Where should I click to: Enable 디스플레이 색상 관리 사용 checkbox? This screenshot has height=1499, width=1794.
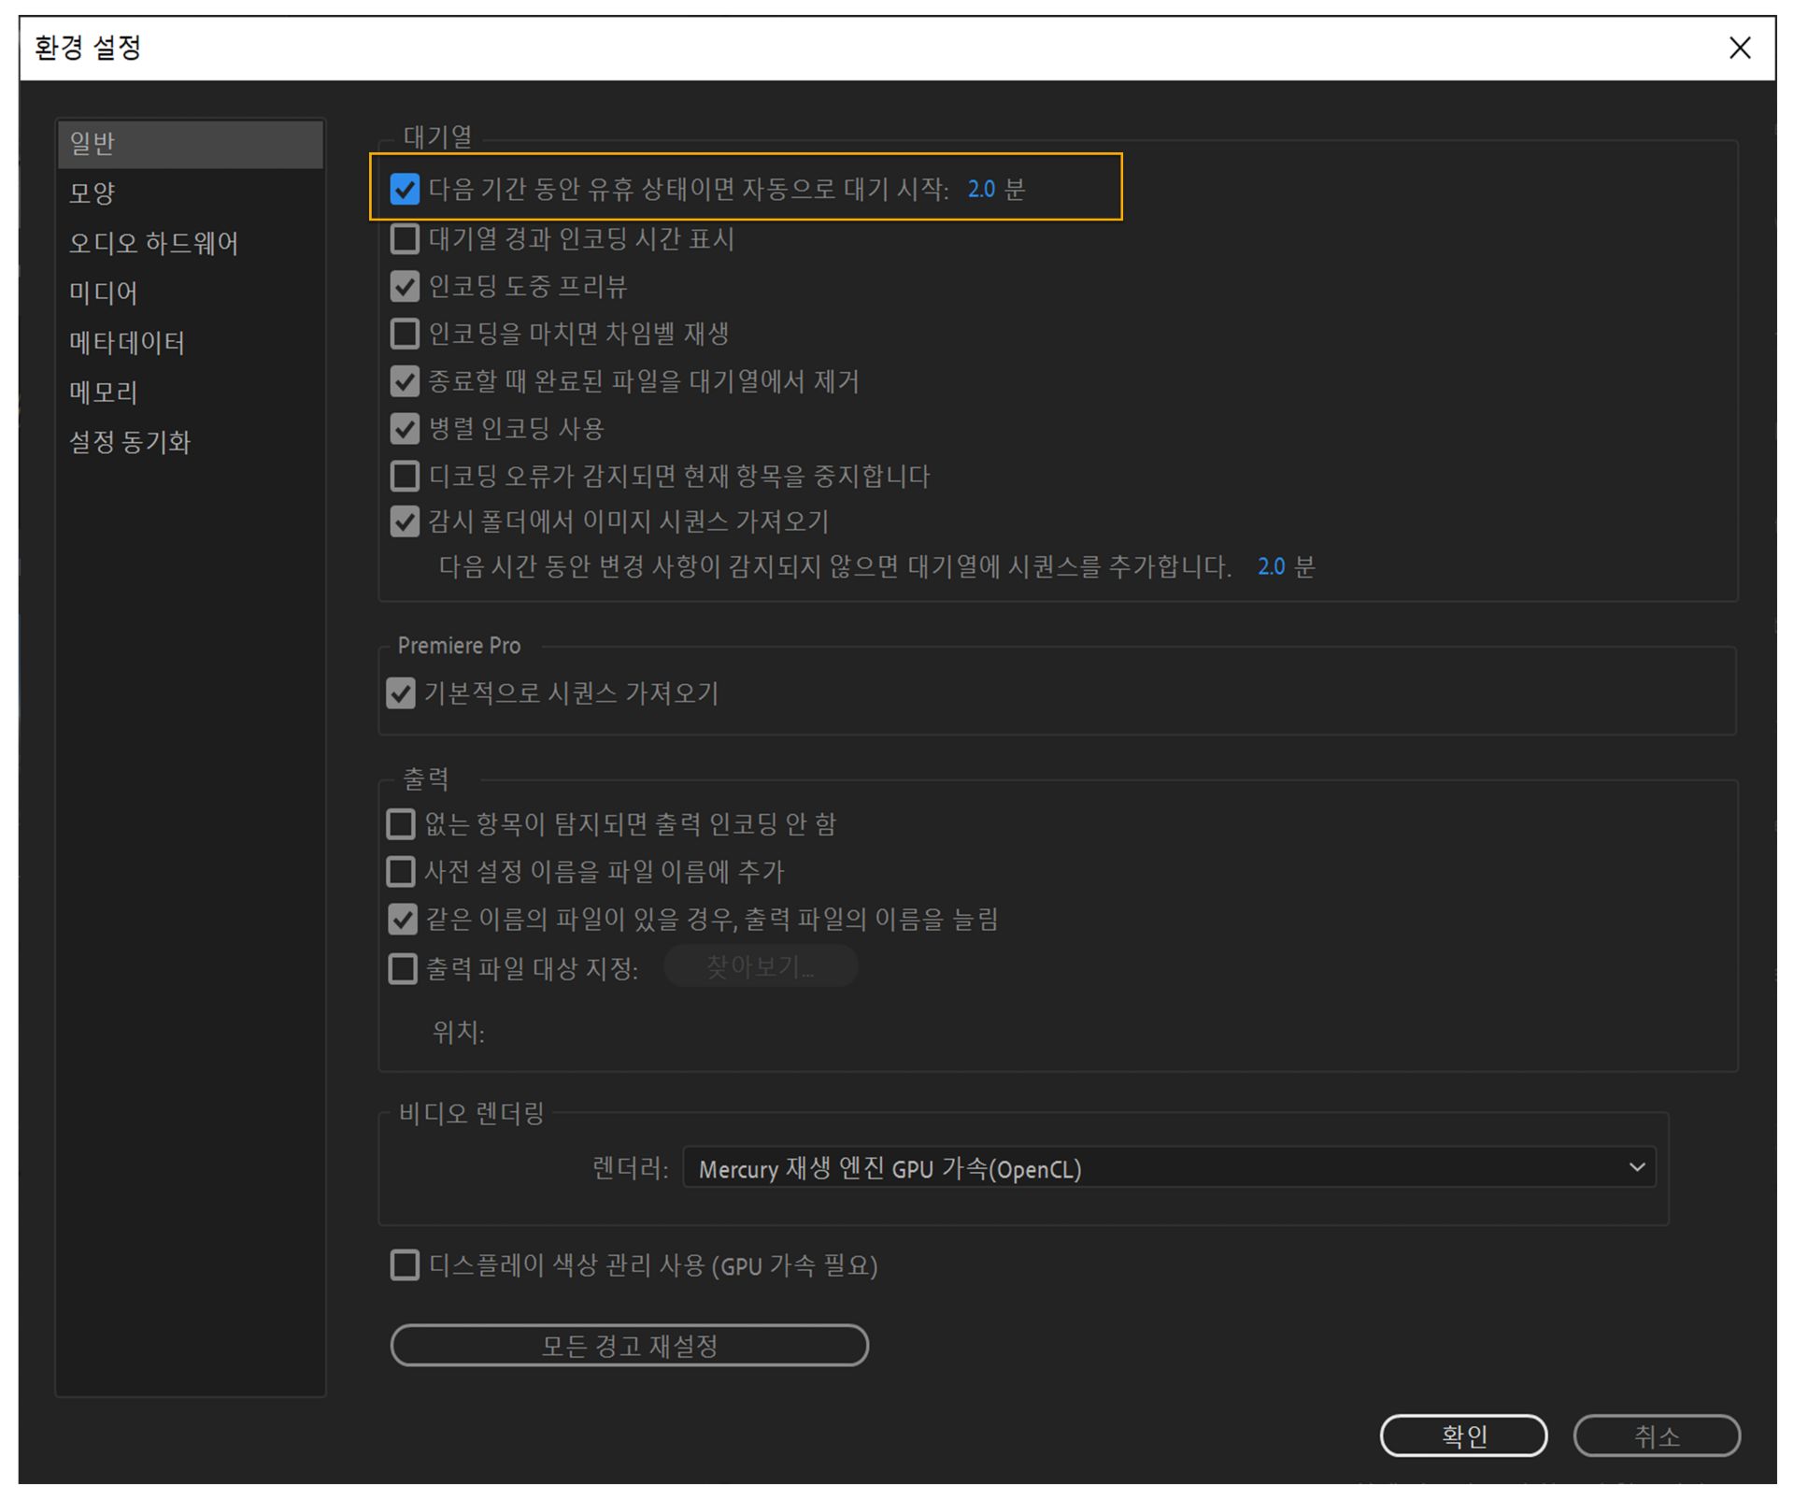click(405, 1265)
